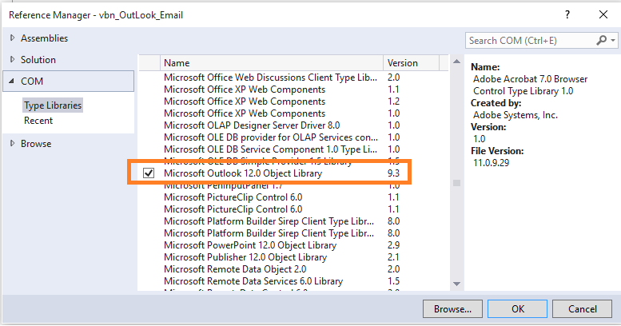Select Microsoft Remote Data Object 2.0
The width and height of the screenshot is (621, 326).
(x=235, y=269)
